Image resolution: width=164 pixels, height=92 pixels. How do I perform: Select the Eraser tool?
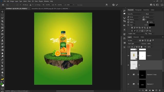pos(2,47)
